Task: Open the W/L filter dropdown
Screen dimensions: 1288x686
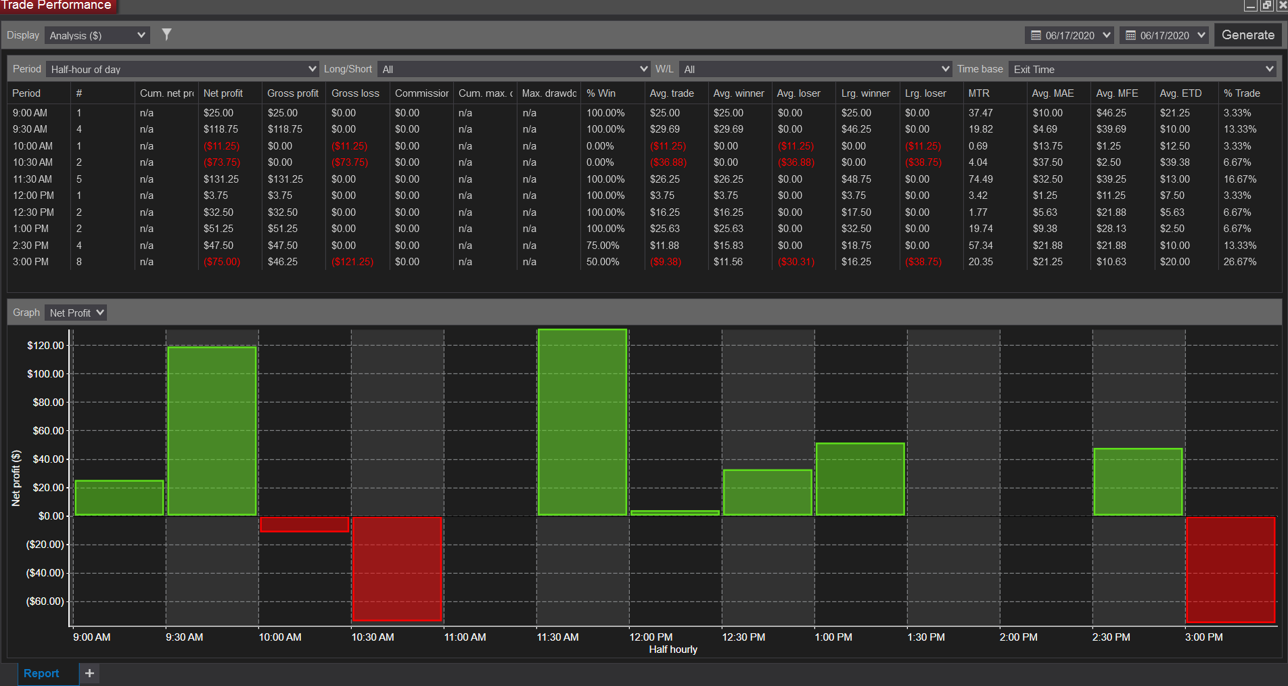Action: coord(815,69)
